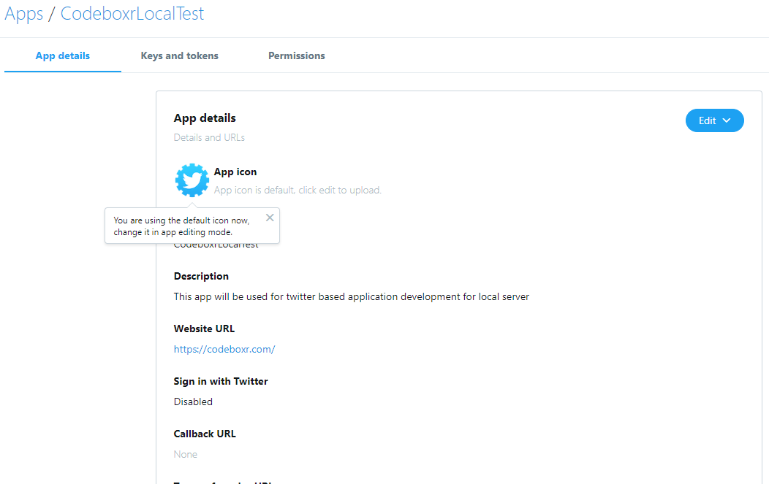Switch to the Keys and tokens tab
This screenshot has height=484, width=769.
click(x=180, y=55)
